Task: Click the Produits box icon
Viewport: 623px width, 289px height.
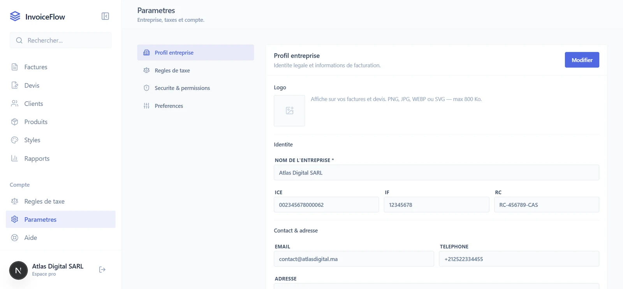Action: point(15,122)
